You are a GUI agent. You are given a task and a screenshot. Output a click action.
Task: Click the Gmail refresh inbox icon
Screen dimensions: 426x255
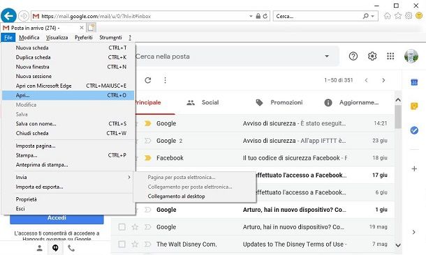148,80
